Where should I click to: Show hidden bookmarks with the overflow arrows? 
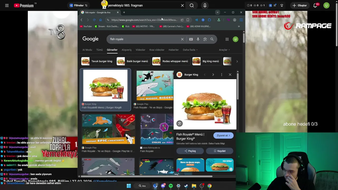(x=239, y=26)
